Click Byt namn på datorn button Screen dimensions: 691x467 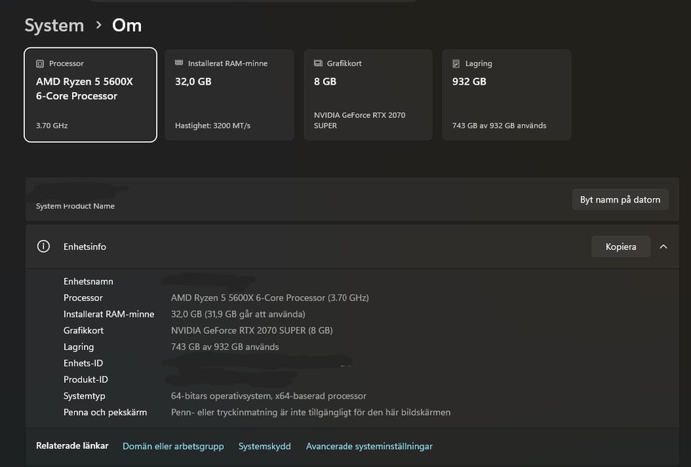[620, 200]
